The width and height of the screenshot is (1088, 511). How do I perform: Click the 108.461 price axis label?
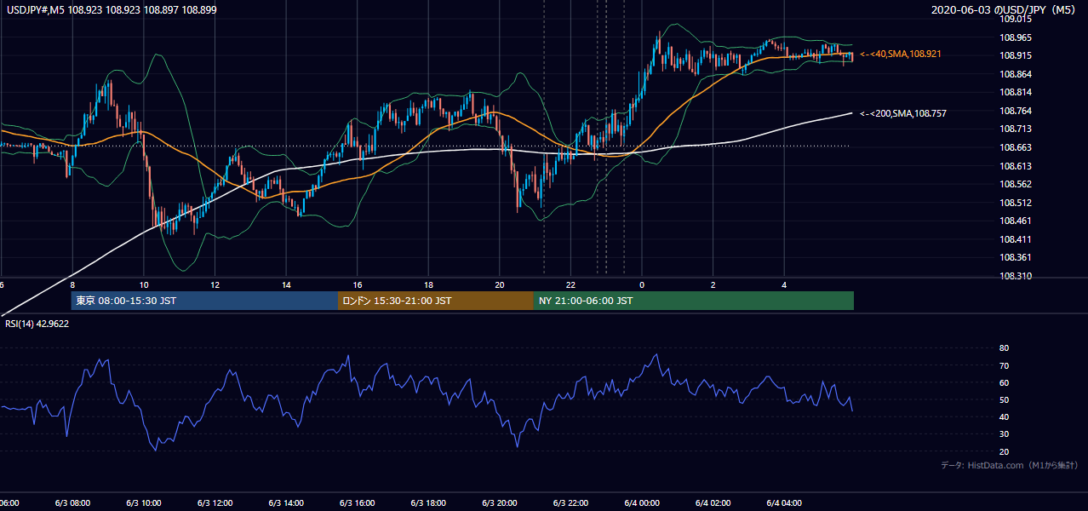[1015, 221]
